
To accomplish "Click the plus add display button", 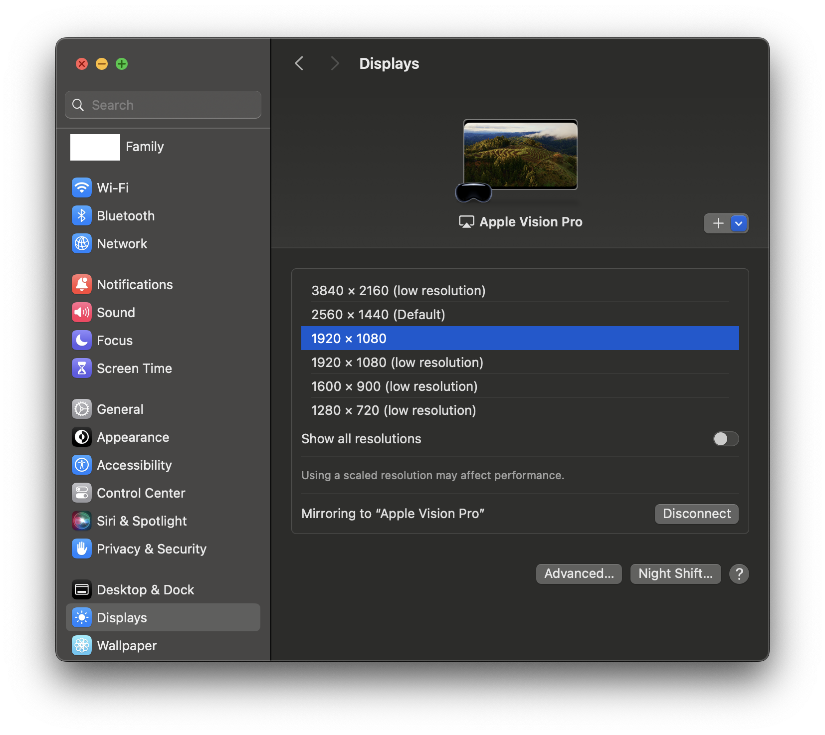I will point(718,223).
